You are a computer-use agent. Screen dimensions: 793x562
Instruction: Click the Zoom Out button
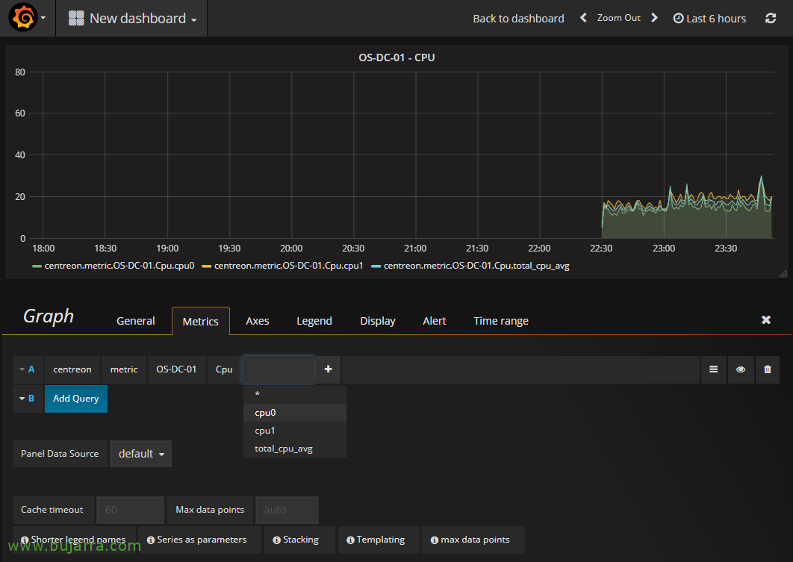[x=618, y=18]
